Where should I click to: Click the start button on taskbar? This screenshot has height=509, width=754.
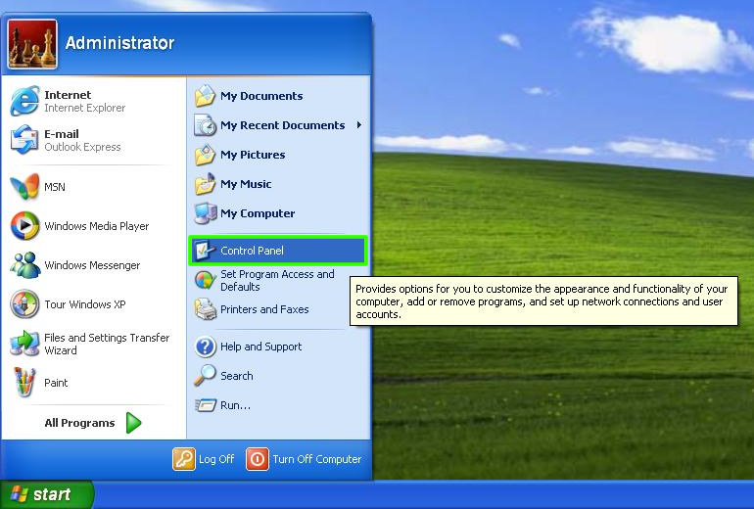click(47, 494)
